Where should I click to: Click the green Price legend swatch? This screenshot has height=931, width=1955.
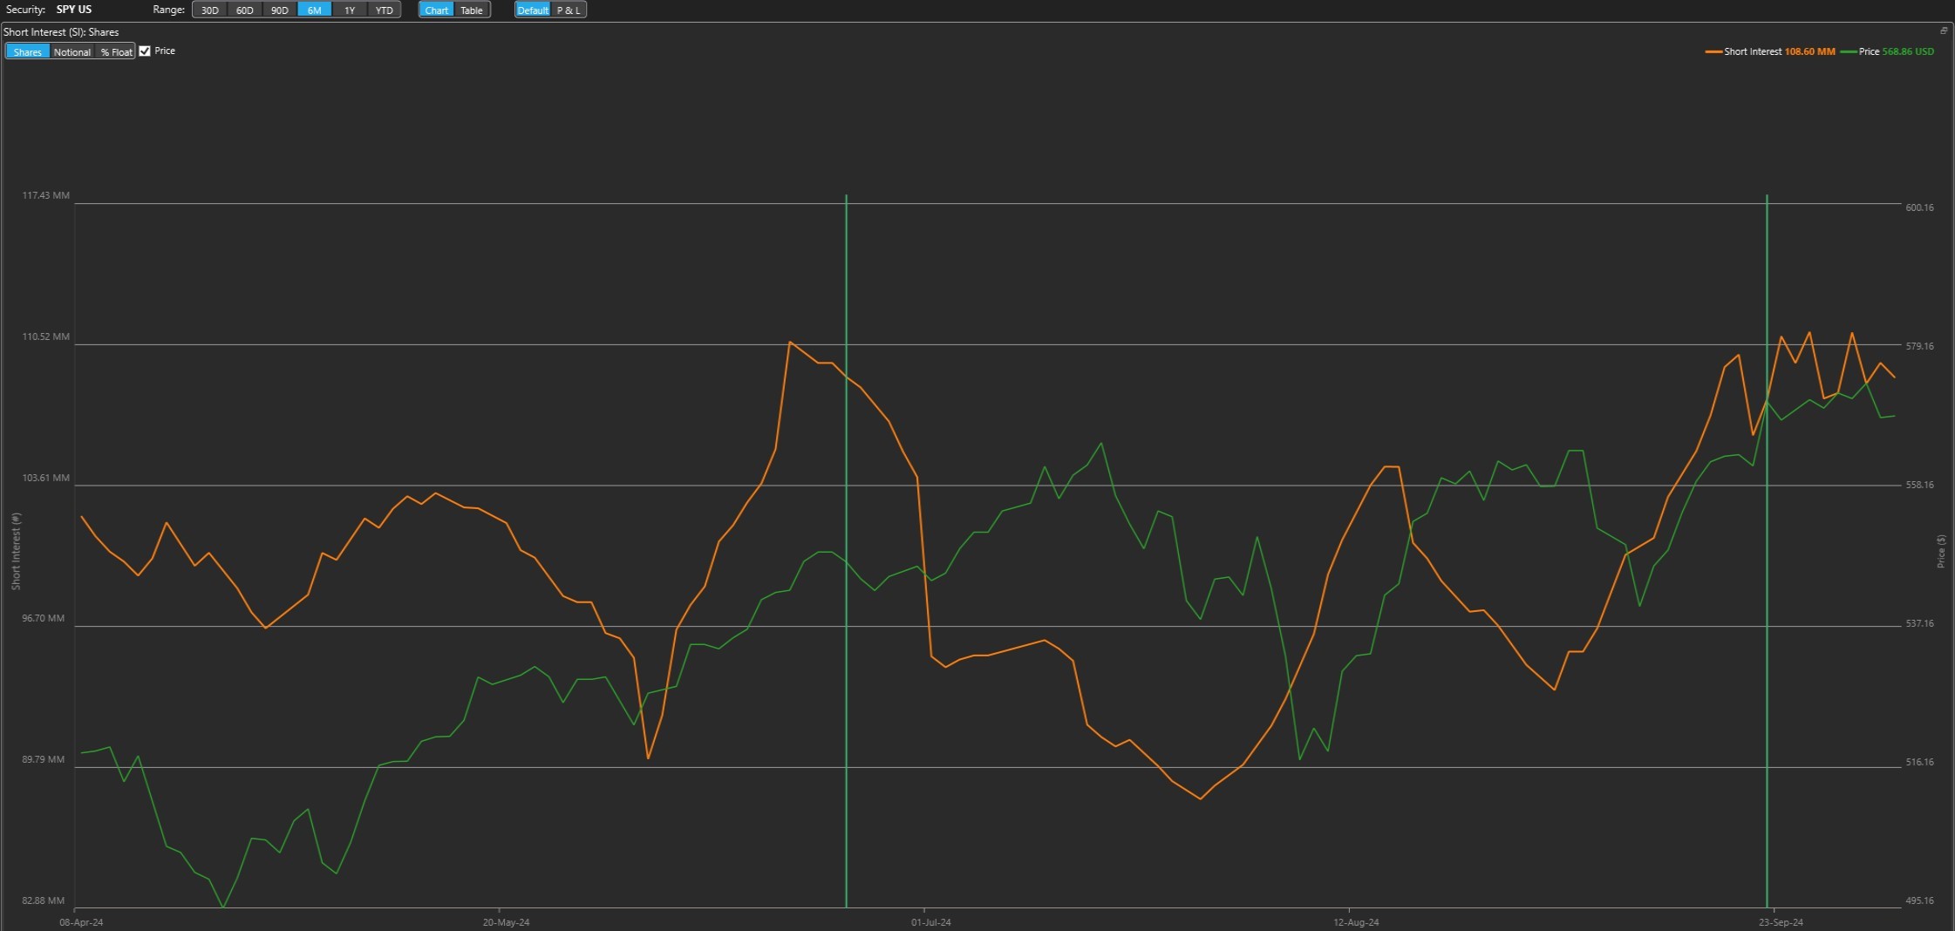pyautogui.click(x=1848, y=52)
